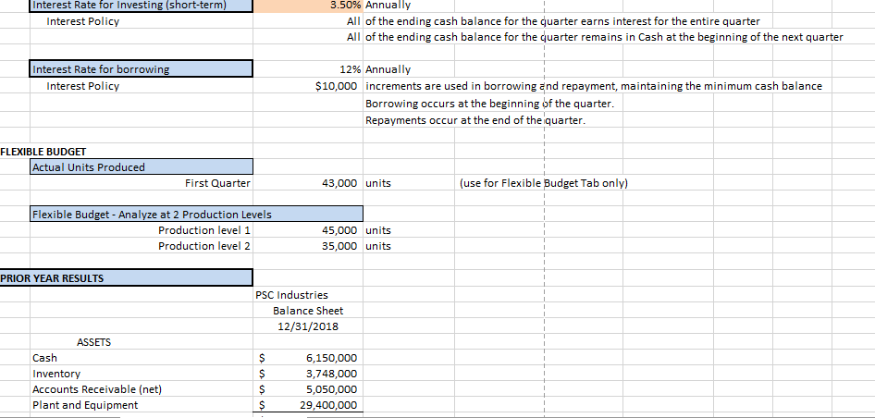The image size is (875, 418).
Task: Click 'Interest Policy' label under borrowing rate
Action: click(x=82, y=86)
